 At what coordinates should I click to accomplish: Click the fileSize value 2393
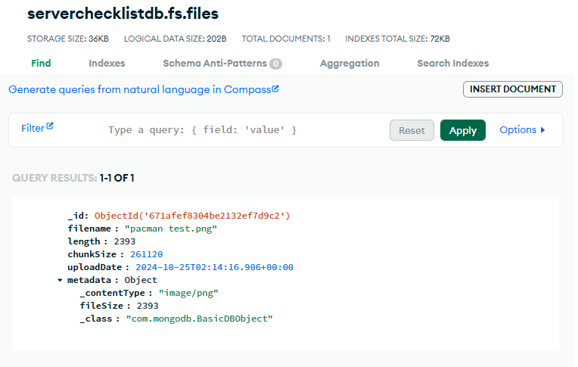[x=148, y=306]
